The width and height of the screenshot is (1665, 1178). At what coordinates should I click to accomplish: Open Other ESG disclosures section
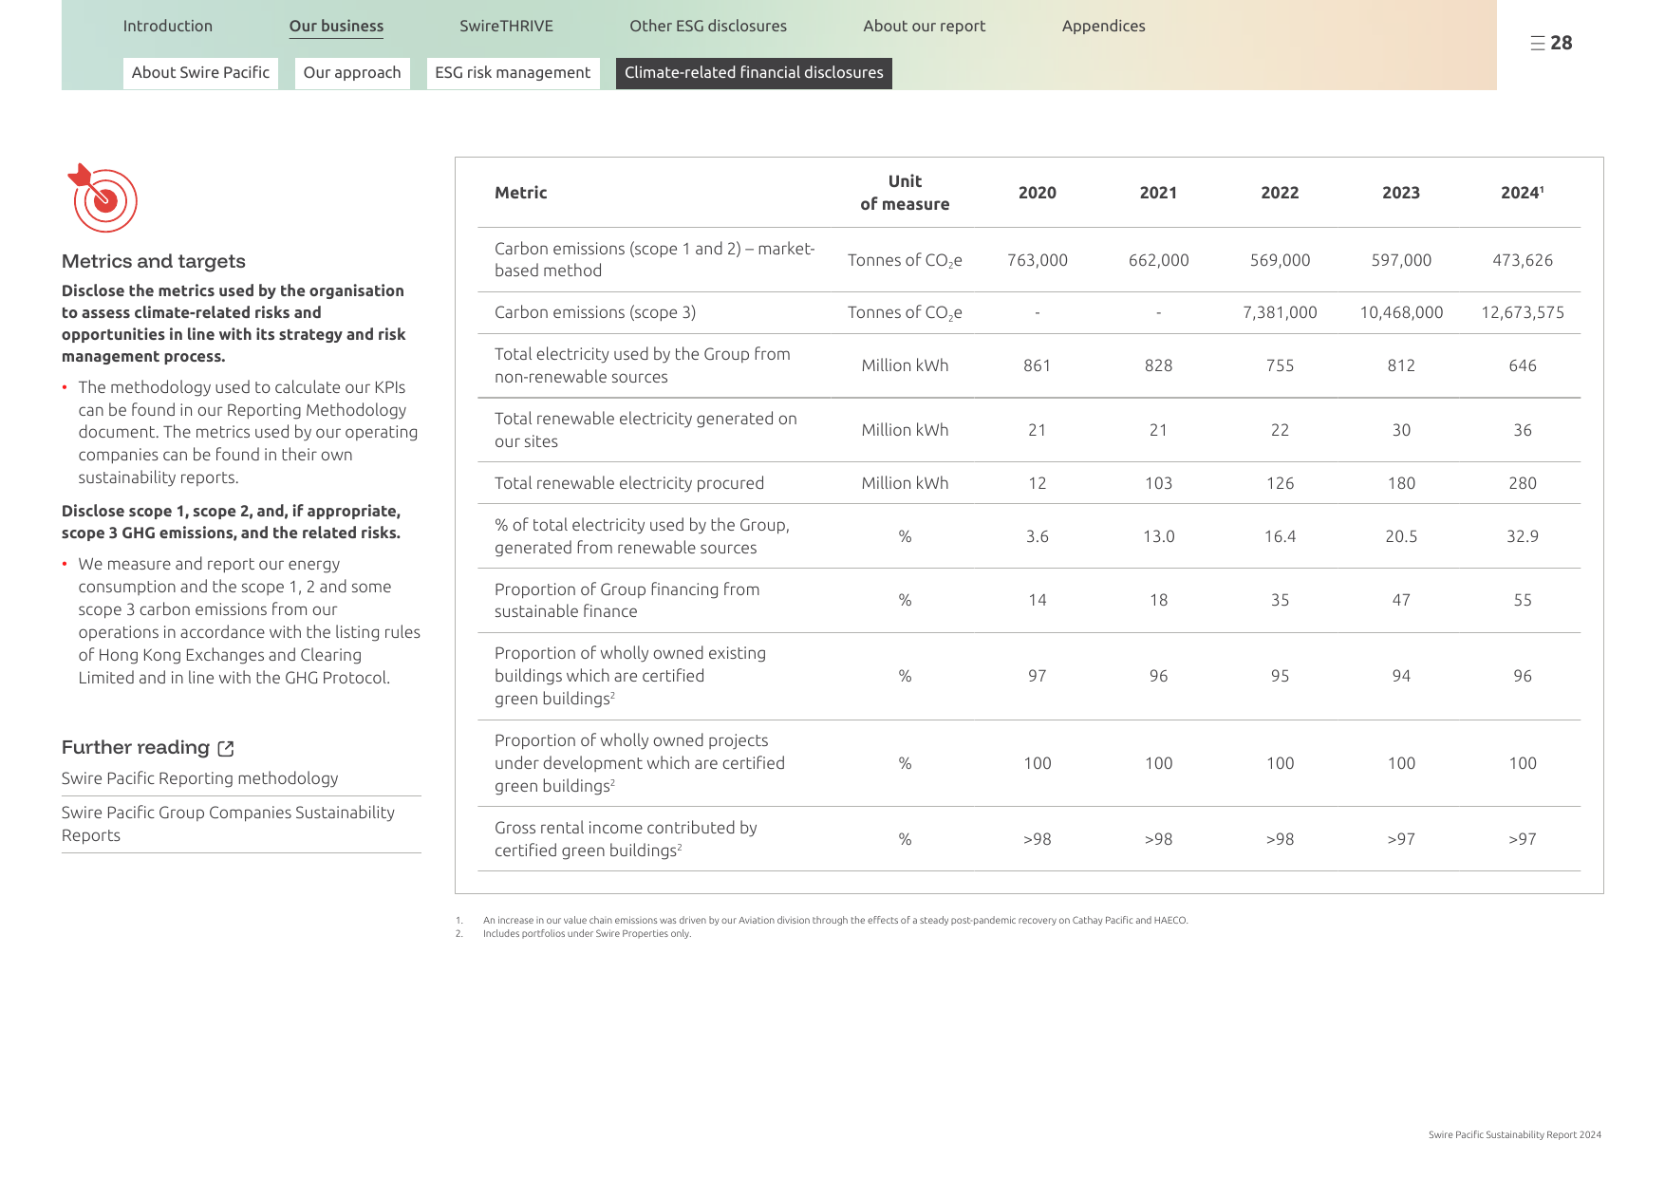coord(708,26)
